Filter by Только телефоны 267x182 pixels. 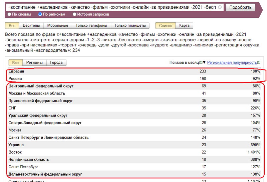tap(91, 25)
